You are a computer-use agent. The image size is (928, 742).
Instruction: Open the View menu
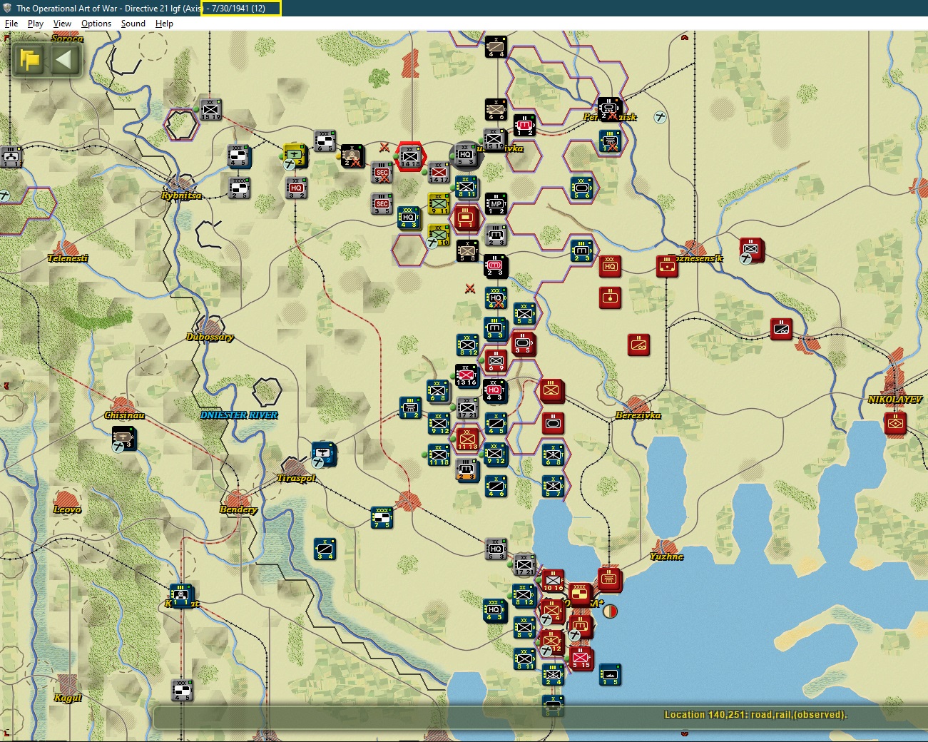pos(62,24)
